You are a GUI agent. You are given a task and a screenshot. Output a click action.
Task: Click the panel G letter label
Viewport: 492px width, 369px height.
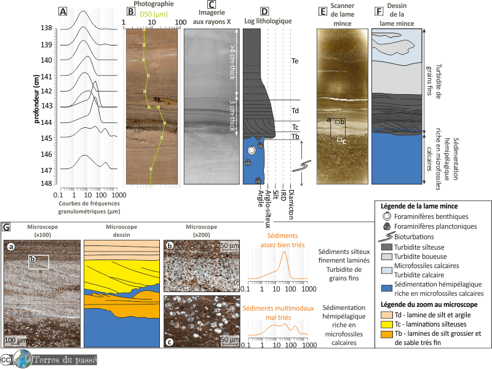point(6,227)
